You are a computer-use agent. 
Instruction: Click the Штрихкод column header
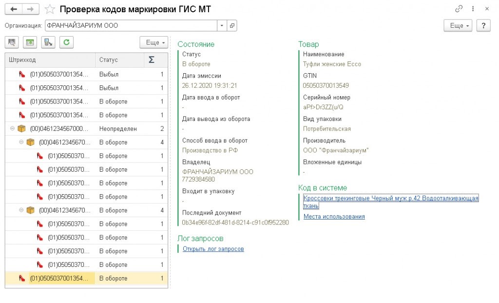[x=50, y=60]
